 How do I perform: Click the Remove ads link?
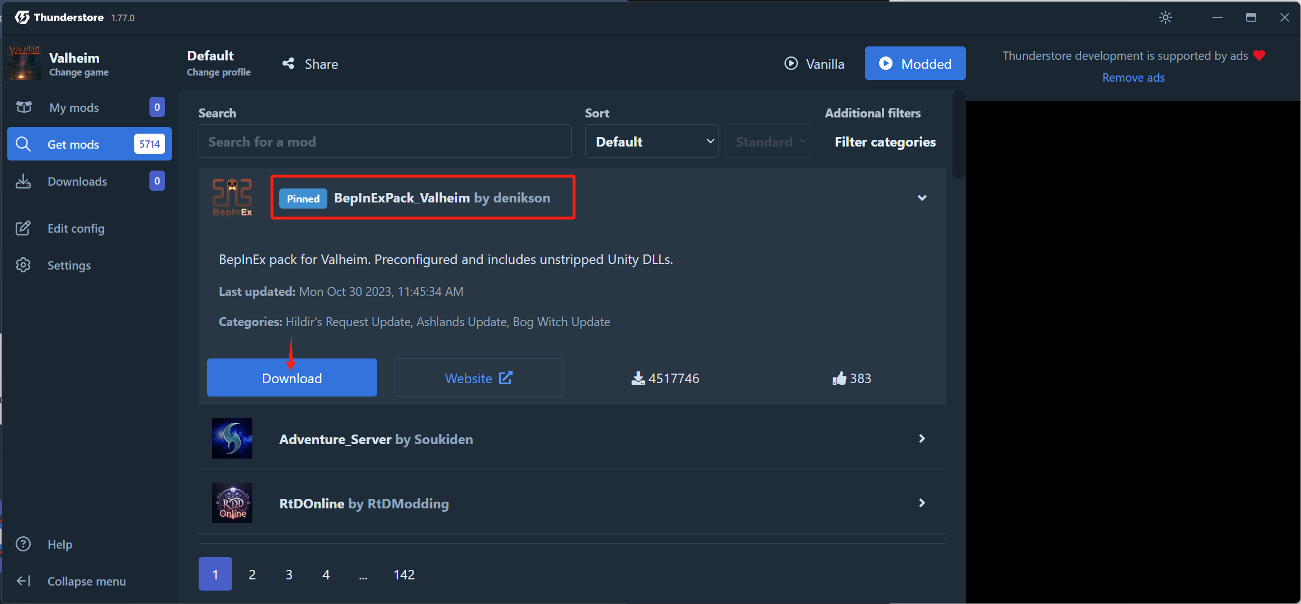pos(1133,78)
